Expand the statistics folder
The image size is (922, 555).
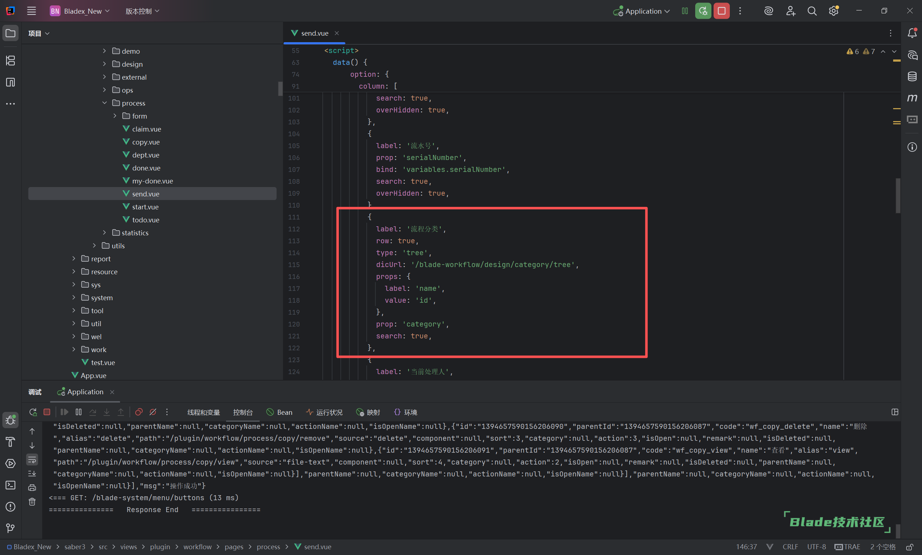click(x=105, y=232)
